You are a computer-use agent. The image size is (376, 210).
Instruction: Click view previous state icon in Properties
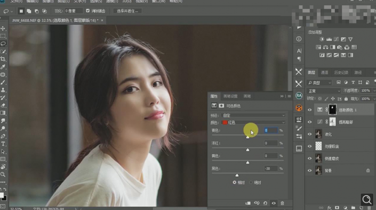point(257,203)
